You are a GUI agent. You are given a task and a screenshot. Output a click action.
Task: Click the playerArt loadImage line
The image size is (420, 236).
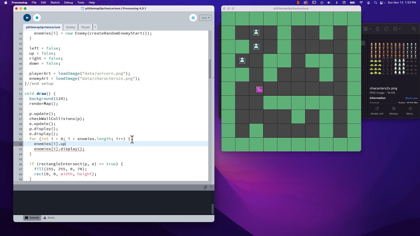click(x=80, y=73)
